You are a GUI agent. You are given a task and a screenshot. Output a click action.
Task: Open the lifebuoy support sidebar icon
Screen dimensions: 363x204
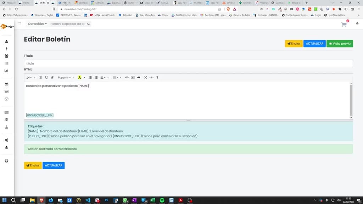[6, 161]
